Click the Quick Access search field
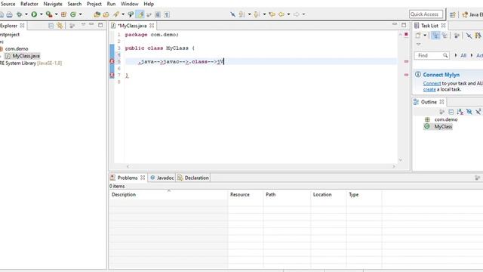Viewport: 483px width, 272px height. (426, 14)
